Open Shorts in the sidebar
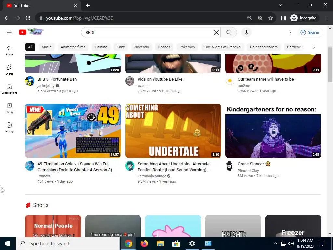The image size is (333, 250). coord(9,70)
